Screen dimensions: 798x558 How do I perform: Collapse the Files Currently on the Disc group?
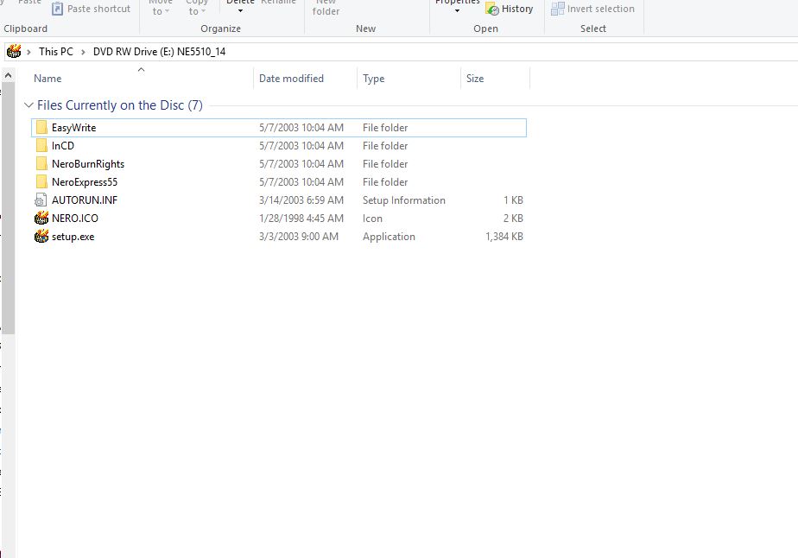click(29, 105)
